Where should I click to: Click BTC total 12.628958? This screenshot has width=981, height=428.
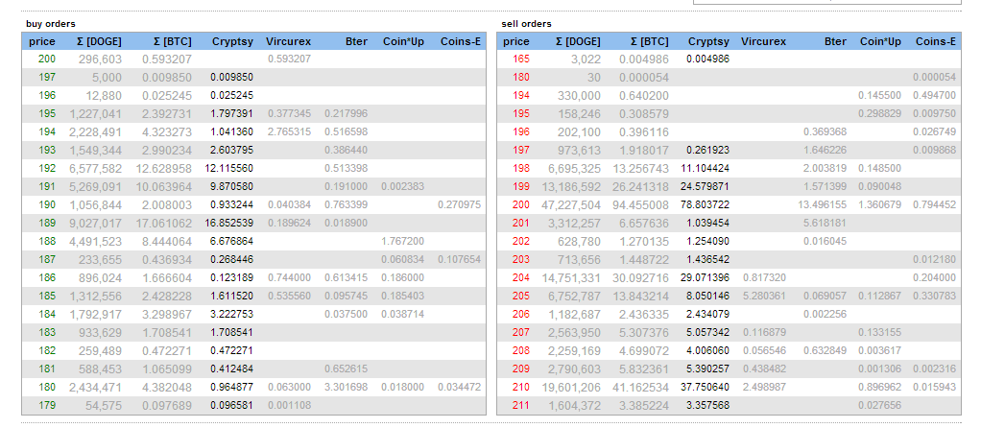click(x=163, y=169)
